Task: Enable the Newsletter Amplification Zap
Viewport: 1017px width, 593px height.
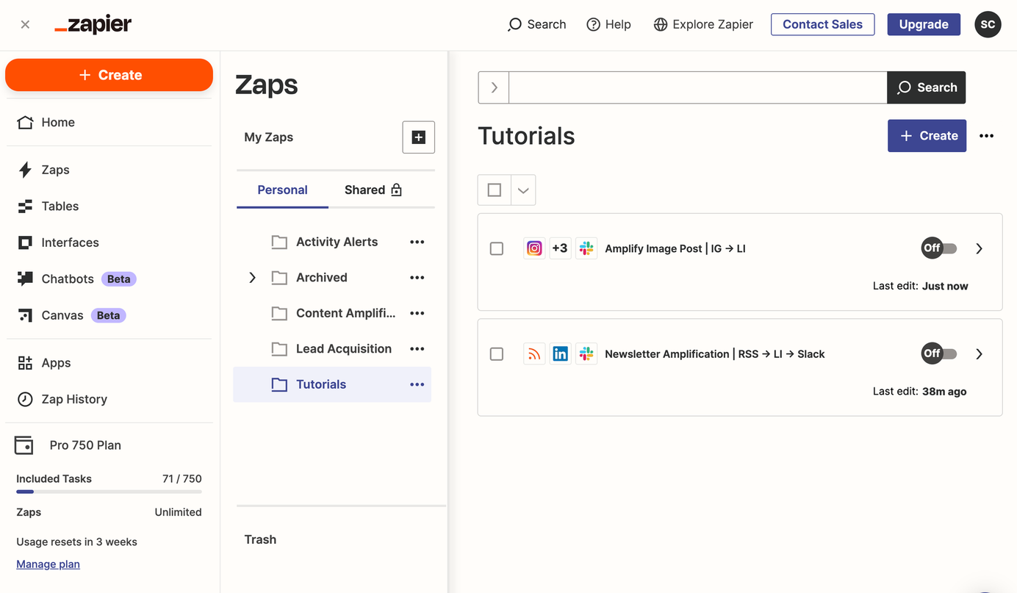Action: coord(938,353)
